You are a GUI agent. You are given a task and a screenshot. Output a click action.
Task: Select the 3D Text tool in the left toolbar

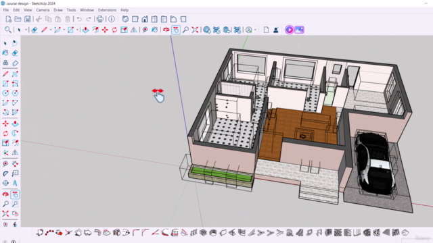[15, 183]
